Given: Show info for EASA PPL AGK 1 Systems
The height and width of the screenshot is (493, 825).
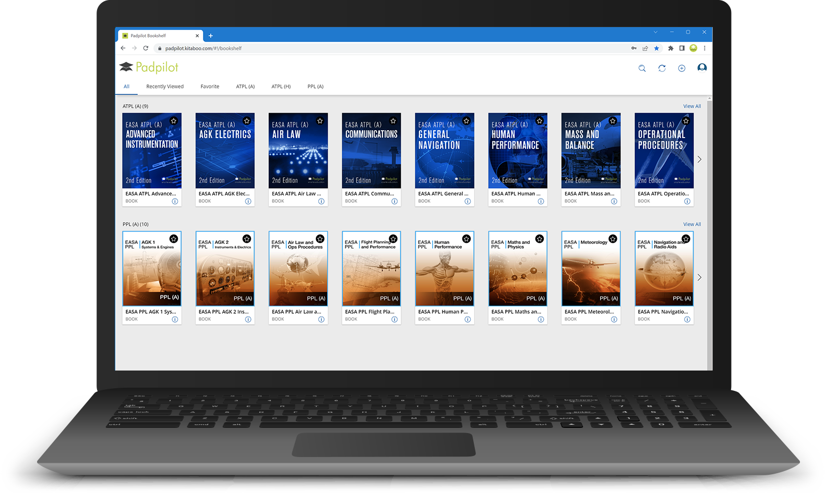Looking at the screenshot, I should pyautogui.click(x=175, y=319).
